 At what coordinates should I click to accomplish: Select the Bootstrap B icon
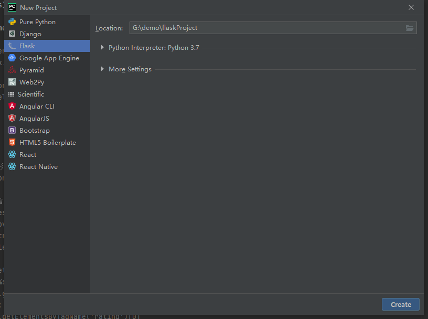pyautogui.click(x=12, y=130)
